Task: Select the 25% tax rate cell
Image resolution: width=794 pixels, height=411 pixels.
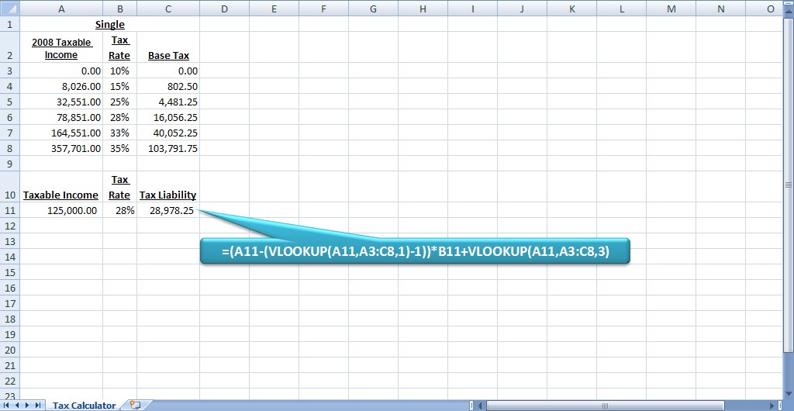Action: pyautogui.click(x=119, y=102)
